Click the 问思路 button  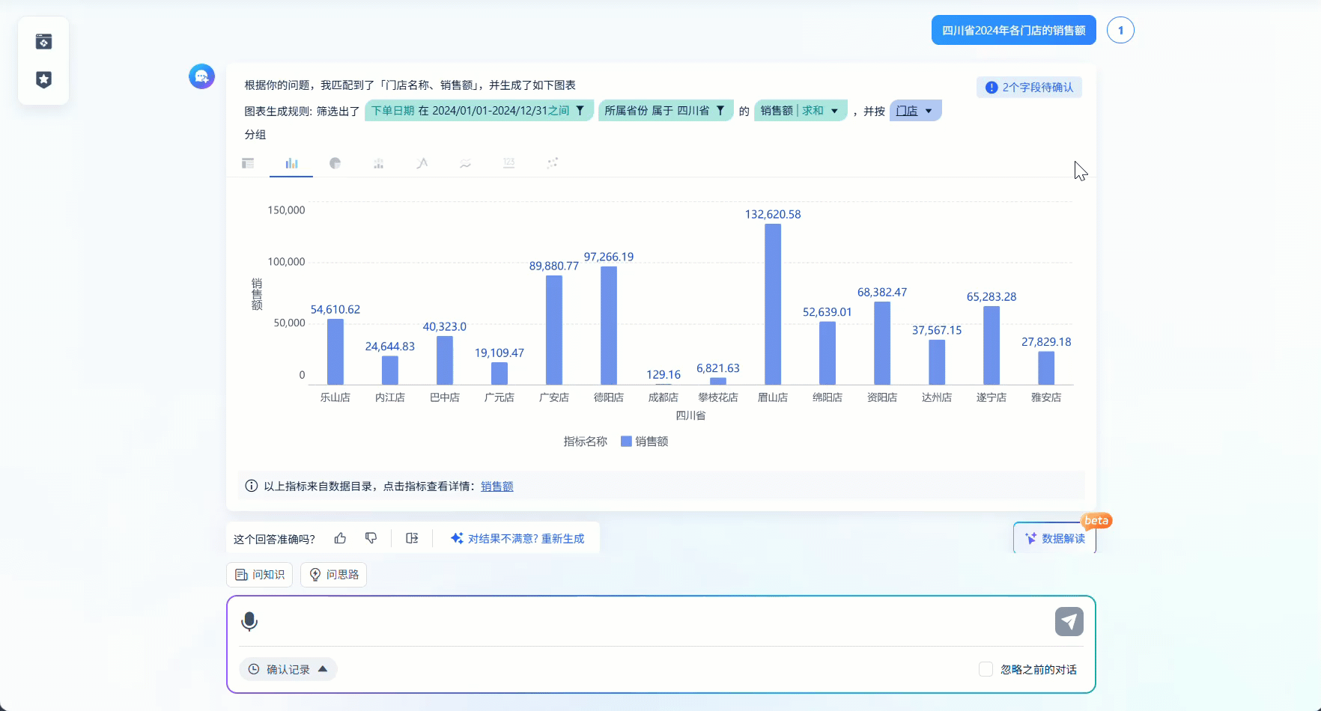333,575
